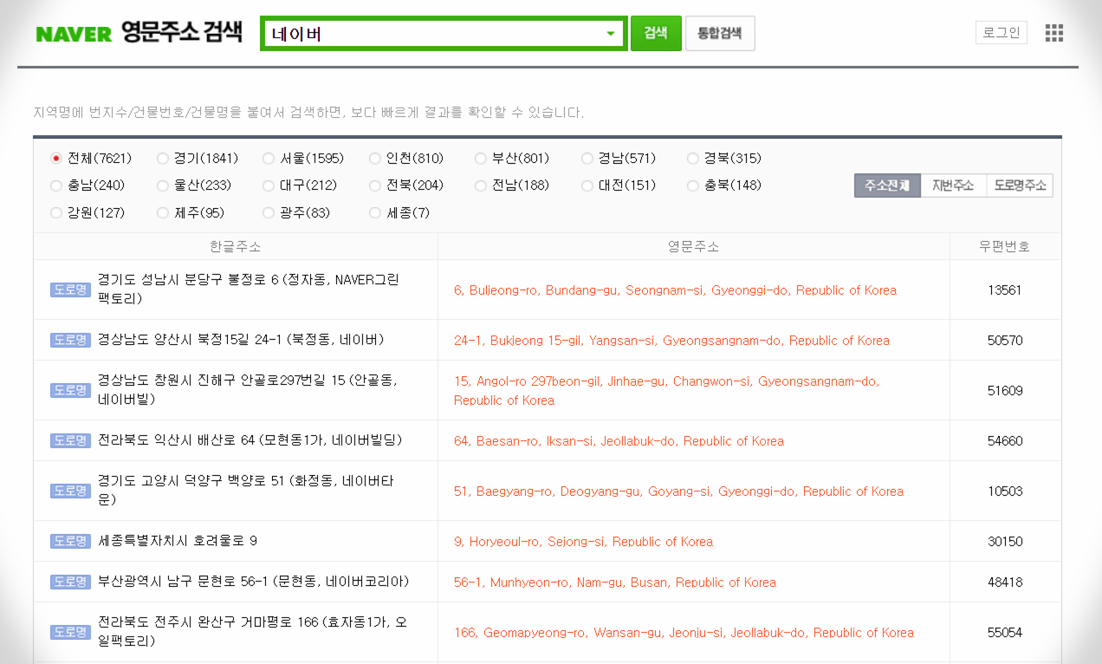Click postal code 30150
1102x664 pixels.
(1005, 542)
